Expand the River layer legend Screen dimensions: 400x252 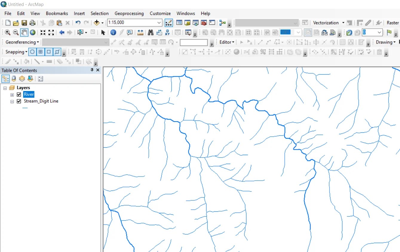click(12, 94)
